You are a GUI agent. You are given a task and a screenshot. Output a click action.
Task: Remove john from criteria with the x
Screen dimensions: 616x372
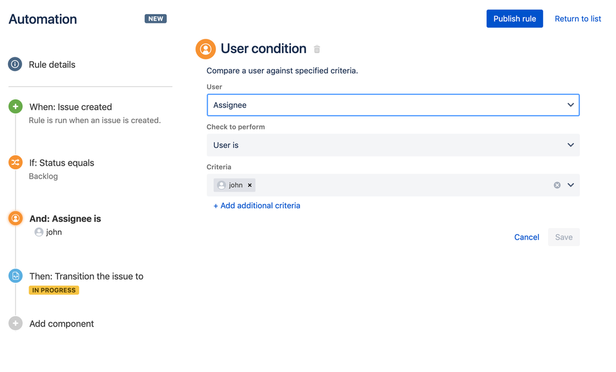[x=250, y=185]
